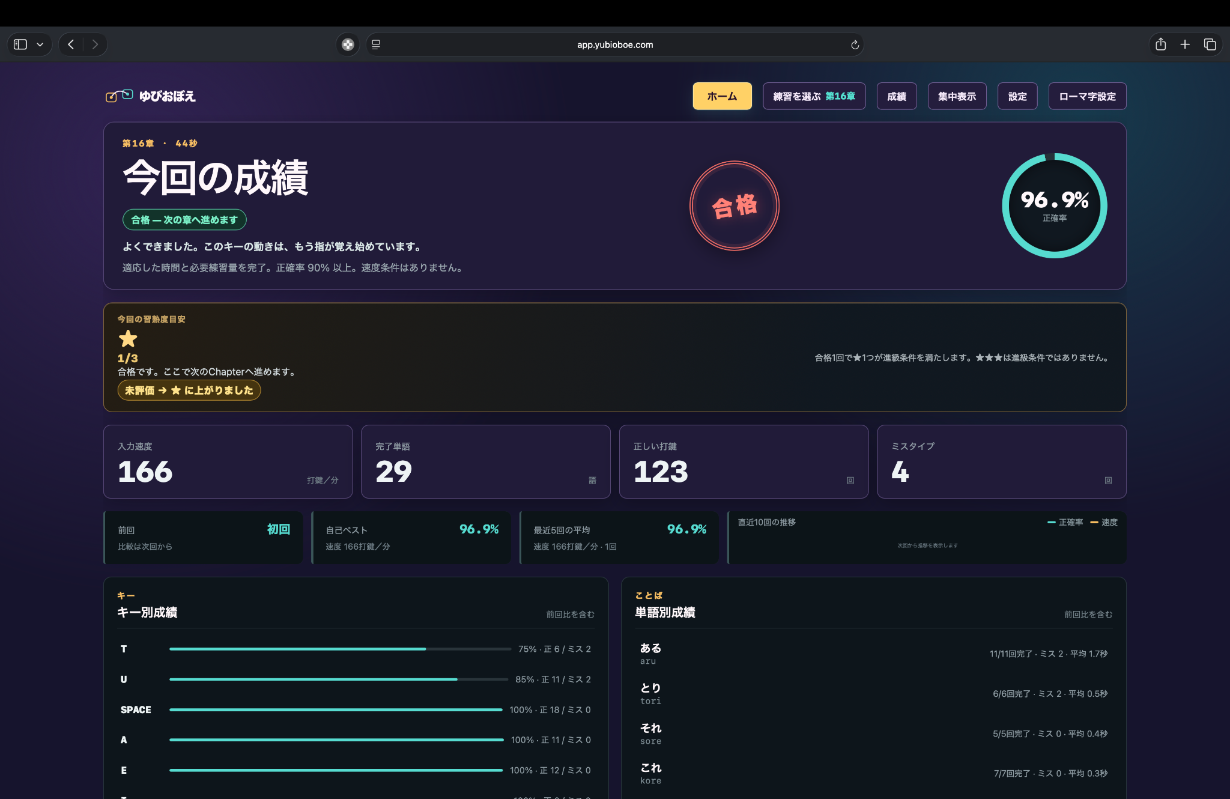Click the 前回 初回 comparison card
1230x799 pixels.
coord(204,538)
